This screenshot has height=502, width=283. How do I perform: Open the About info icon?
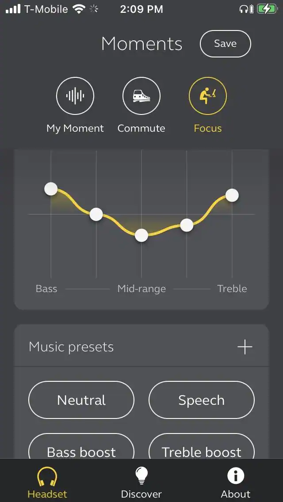pyautogui.click(x=236, y=476)
